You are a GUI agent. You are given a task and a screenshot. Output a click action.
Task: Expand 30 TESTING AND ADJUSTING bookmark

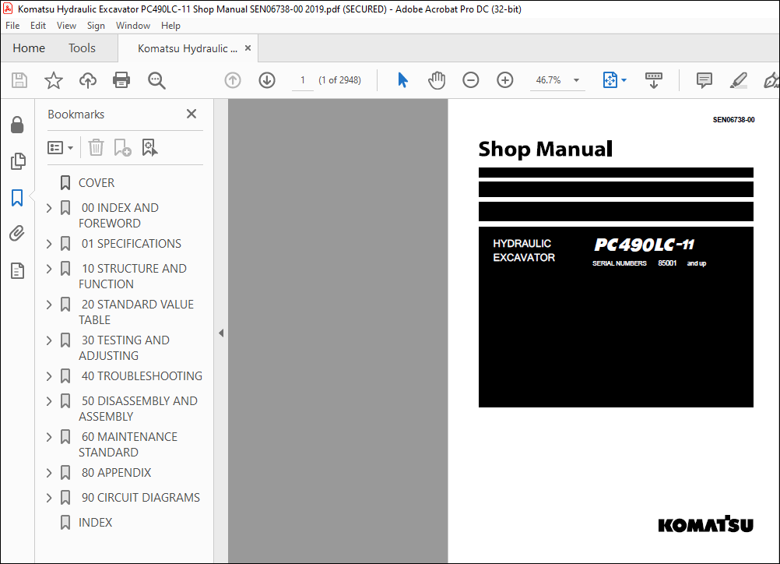pos(49,340)
